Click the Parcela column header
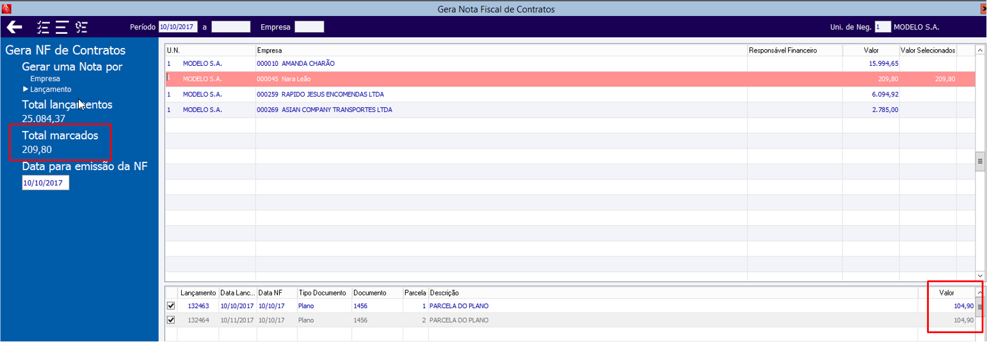This screenshot has width=989, height=344. (x=415, y=292)
